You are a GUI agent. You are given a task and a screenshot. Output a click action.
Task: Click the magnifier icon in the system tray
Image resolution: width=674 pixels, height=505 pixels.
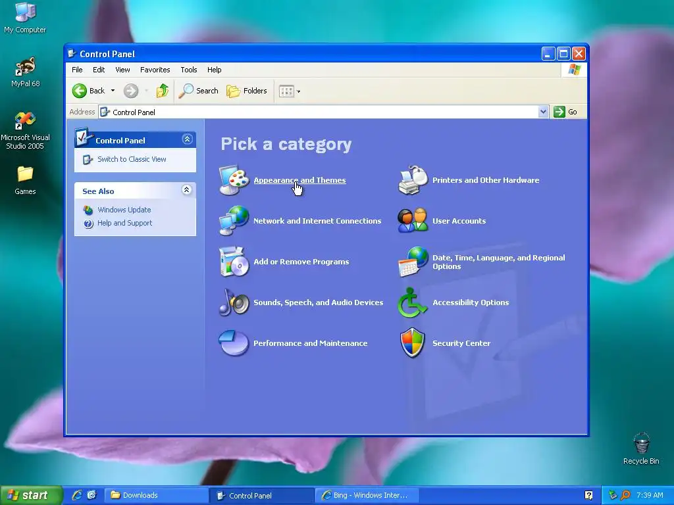[x=625, y=495]
